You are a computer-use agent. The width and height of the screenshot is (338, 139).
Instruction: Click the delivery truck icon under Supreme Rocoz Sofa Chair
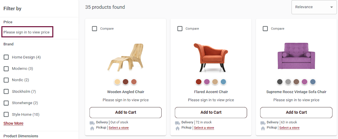click(x=263, y=123)
